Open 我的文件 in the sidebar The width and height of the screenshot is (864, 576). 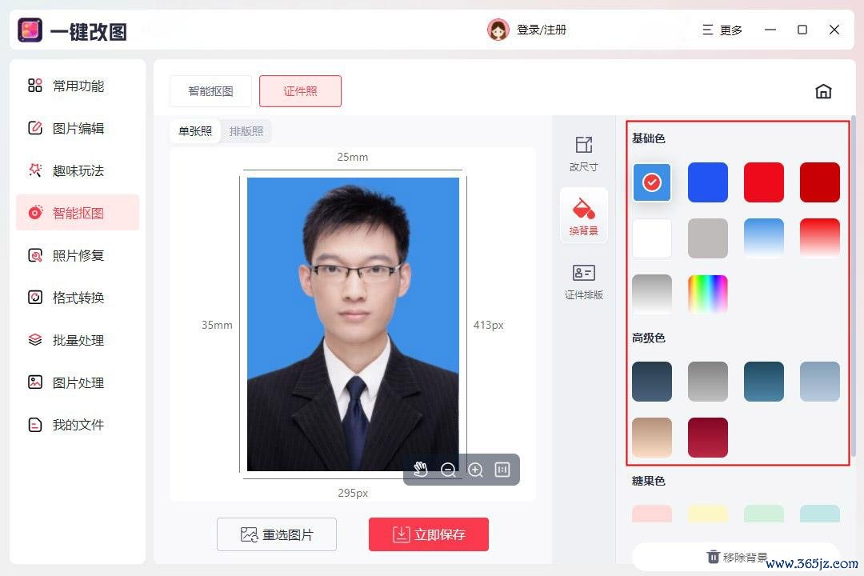pos(78,425)
